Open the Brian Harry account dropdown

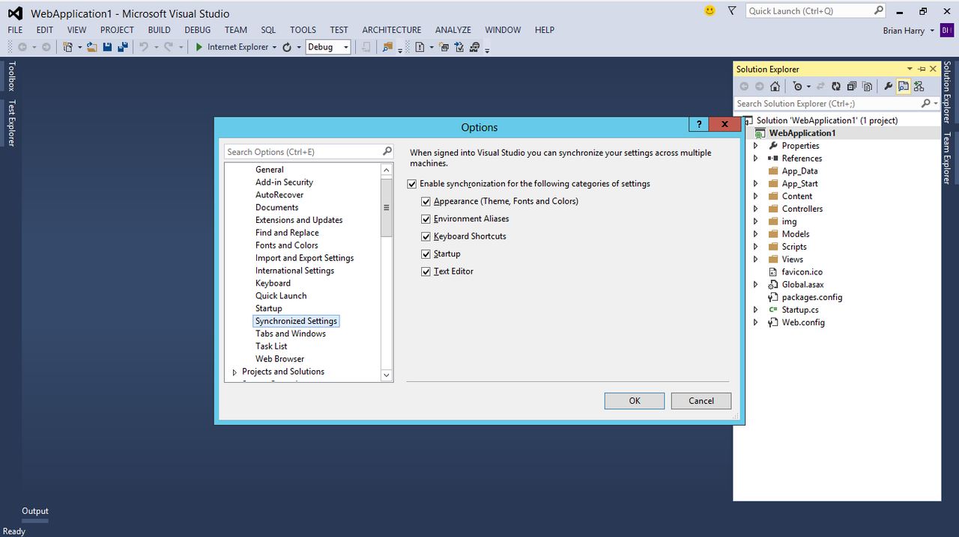point(932,31)
